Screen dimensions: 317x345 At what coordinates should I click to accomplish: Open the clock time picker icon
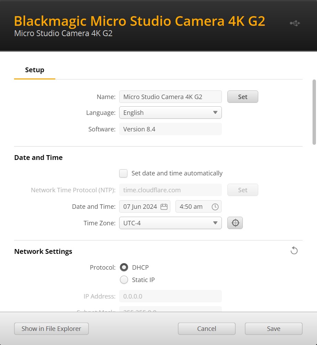coord(215,207)
